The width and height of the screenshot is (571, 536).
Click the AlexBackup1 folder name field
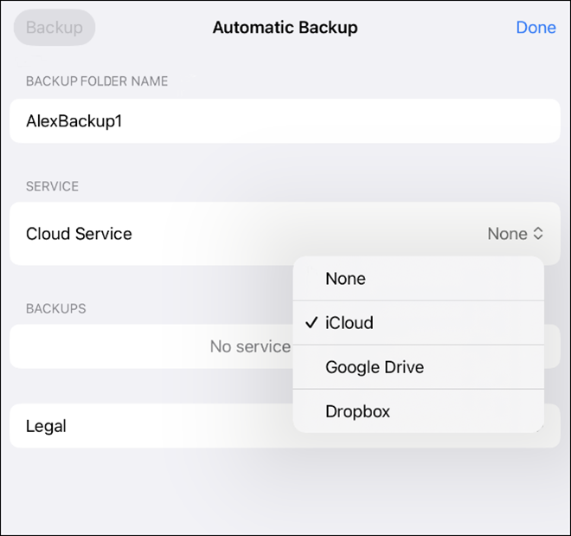[x=74, y=121]
